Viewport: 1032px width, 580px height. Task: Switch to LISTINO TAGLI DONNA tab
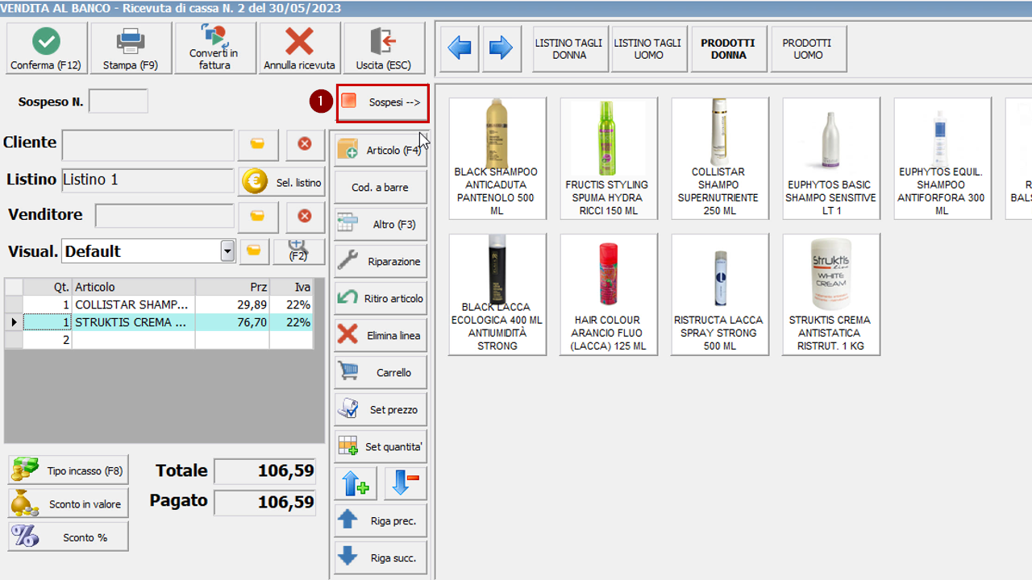click(x=569, y=49)
